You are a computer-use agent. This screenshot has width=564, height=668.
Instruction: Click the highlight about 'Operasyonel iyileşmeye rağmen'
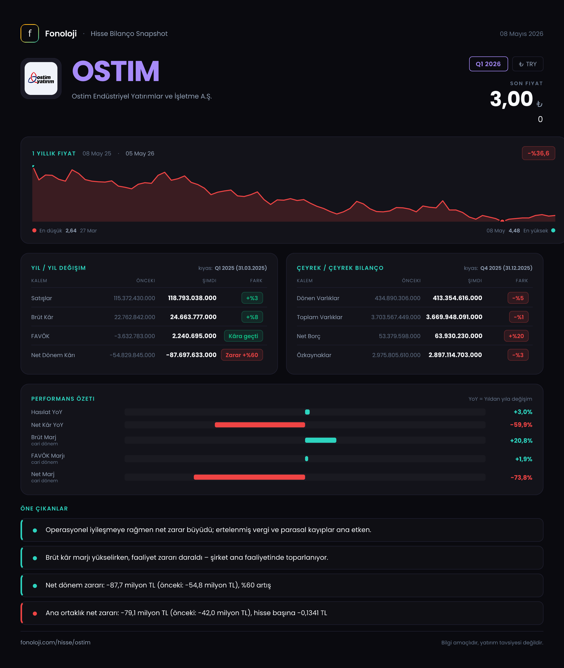[282, 530]
